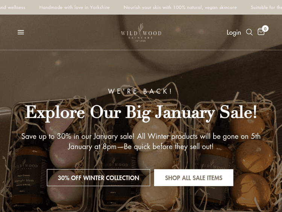This screenshot has height=212, width=282.
Task: Click the Save up to 30% sale description
Action: 141,141
